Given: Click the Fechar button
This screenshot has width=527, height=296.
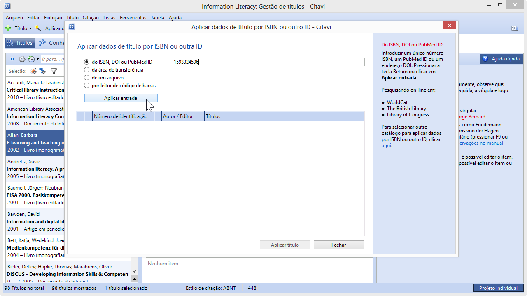Looking at the screenshot, I should pyautogui.click(x=339, y=245).
